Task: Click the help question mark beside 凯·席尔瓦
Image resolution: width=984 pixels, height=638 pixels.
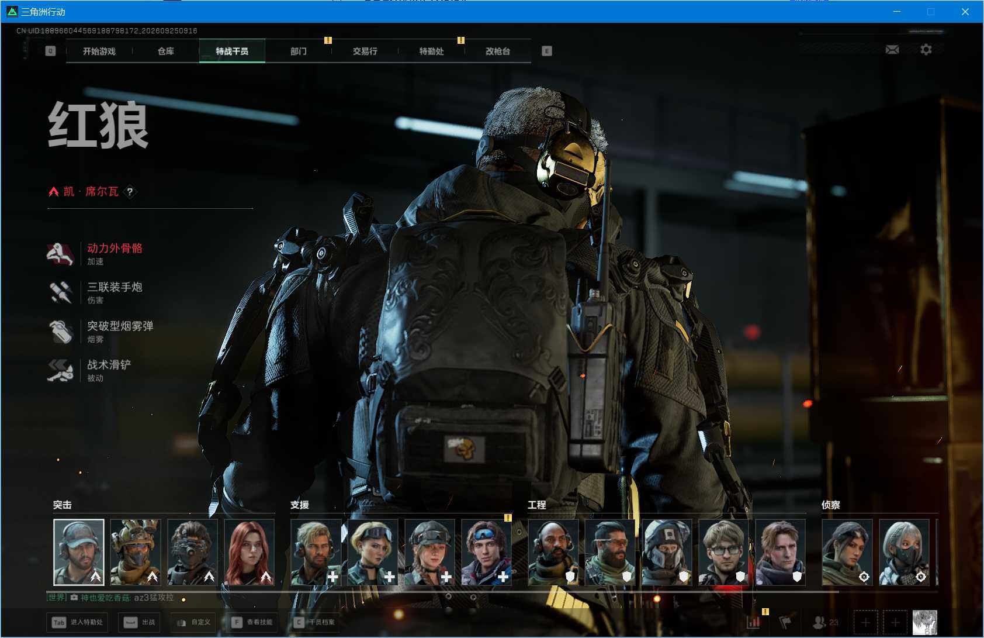Action: (130, 191)
